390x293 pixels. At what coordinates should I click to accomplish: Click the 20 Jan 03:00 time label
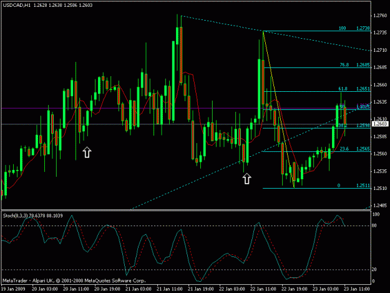(45, 289)
